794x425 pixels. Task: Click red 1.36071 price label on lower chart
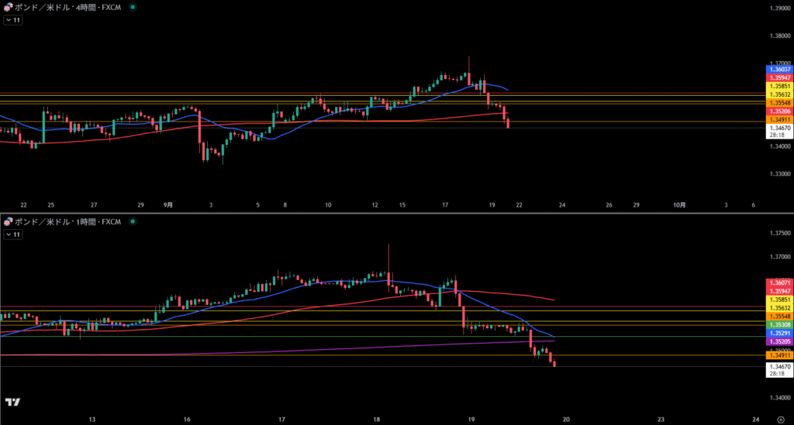(779, 283)
